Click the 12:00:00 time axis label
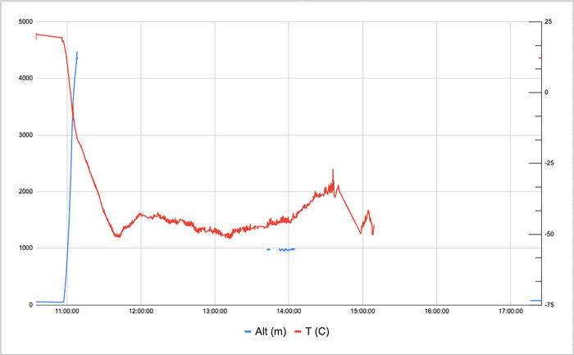Image resolution: width=574 pixels, height=355 pixels. click(x=141, y=312)
